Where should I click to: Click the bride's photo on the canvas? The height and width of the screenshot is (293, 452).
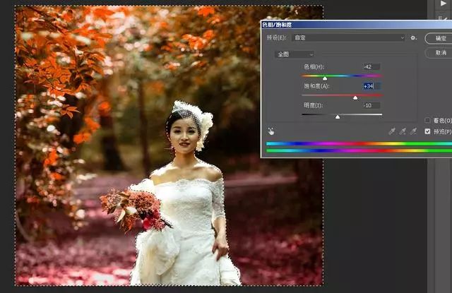coord(169,145)
